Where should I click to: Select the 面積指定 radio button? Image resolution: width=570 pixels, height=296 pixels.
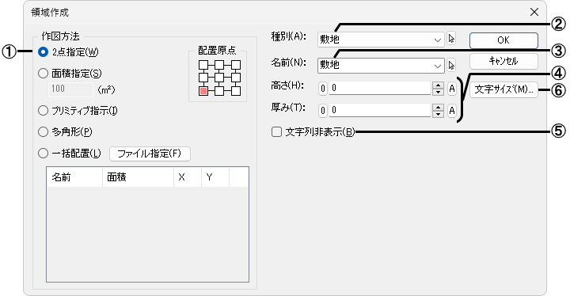point(43,74)
